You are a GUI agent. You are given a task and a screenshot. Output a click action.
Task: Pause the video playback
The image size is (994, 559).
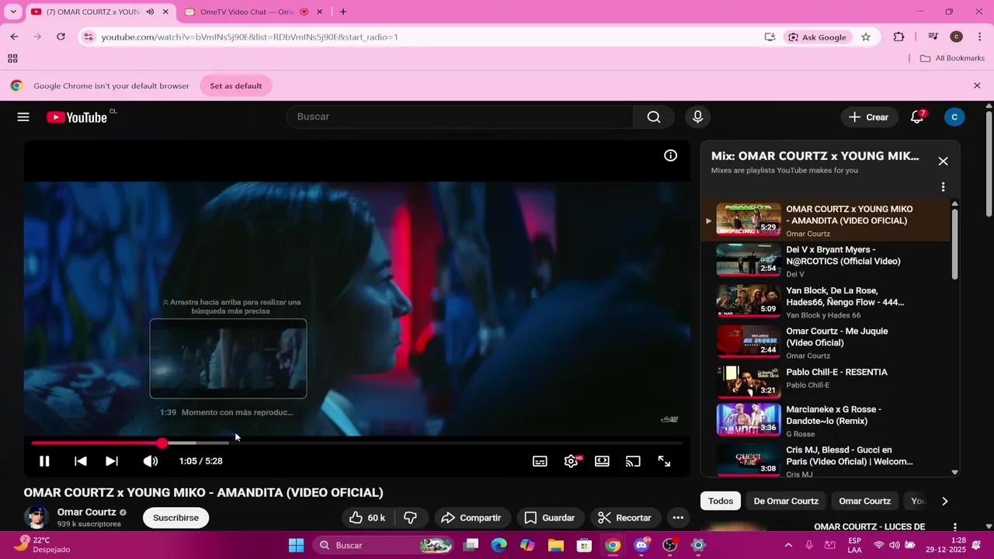tap(44, 461)
